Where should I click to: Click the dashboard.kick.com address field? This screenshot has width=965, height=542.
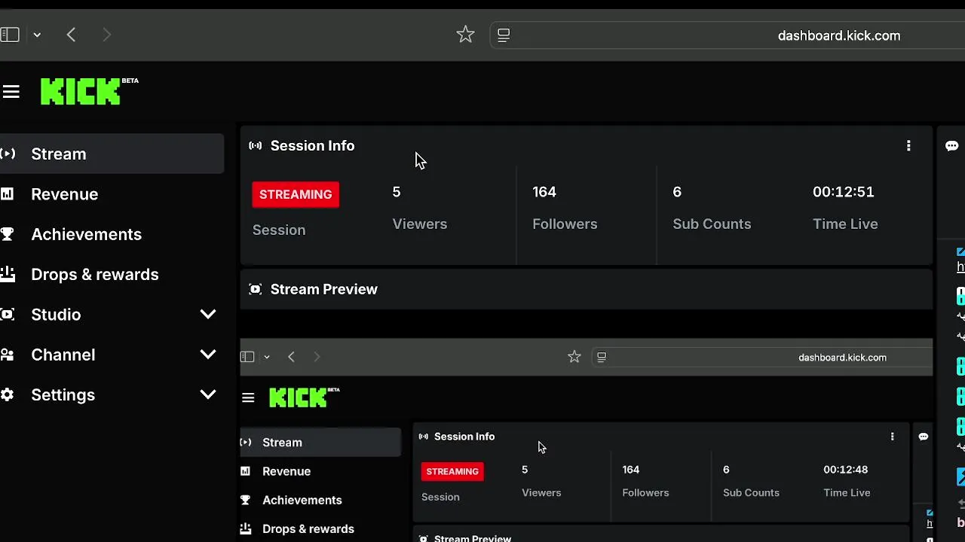[x=838, y=35]
